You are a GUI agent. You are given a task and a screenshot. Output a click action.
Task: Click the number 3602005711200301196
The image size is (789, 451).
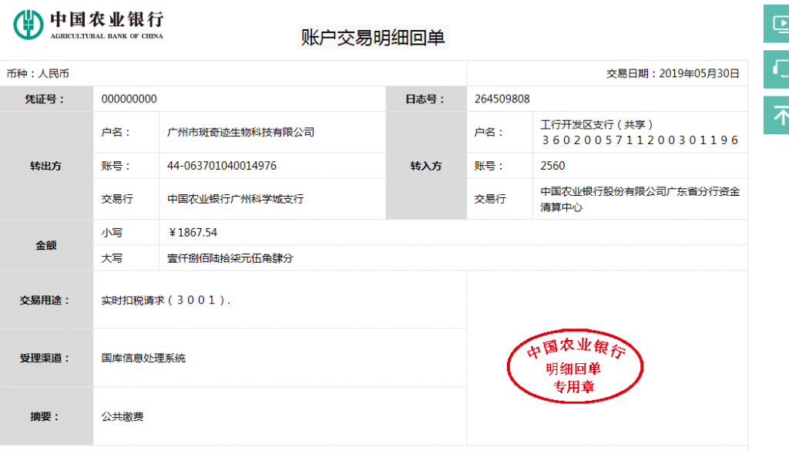point(640,140)
